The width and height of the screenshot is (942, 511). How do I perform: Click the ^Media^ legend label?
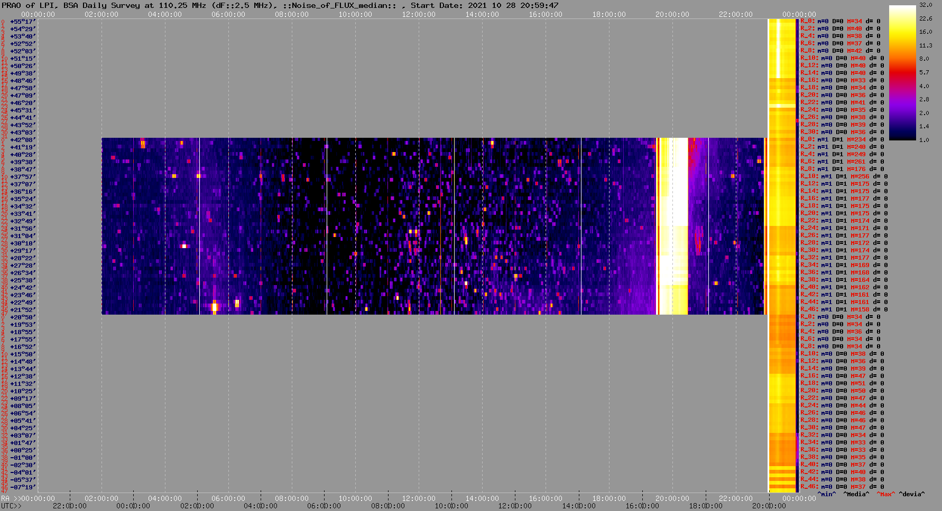tap(856, 494)
